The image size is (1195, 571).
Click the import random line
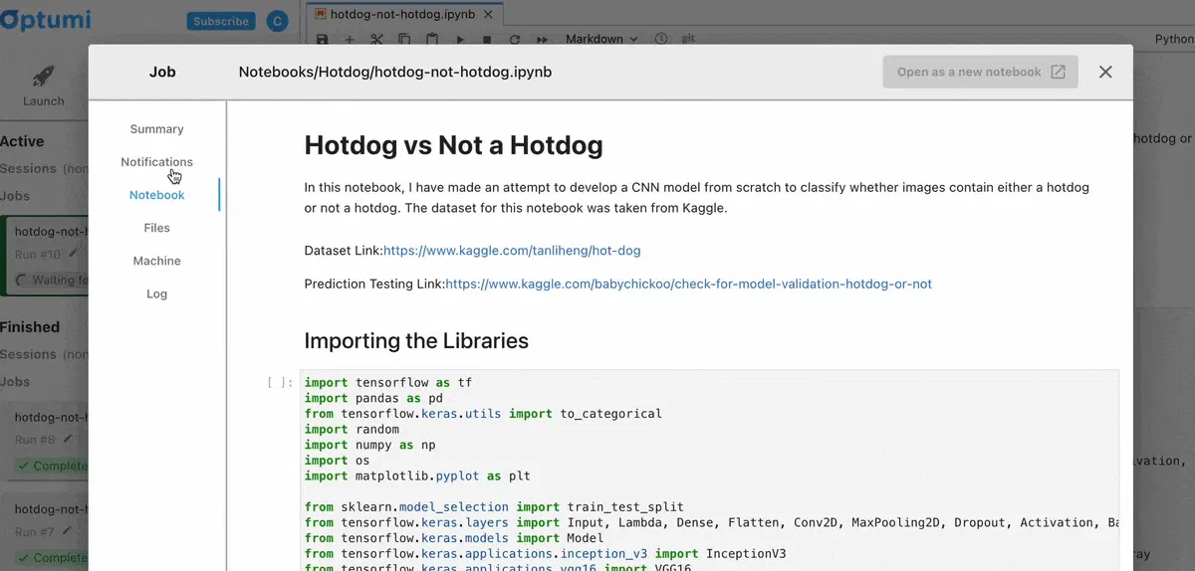[352, 430]
